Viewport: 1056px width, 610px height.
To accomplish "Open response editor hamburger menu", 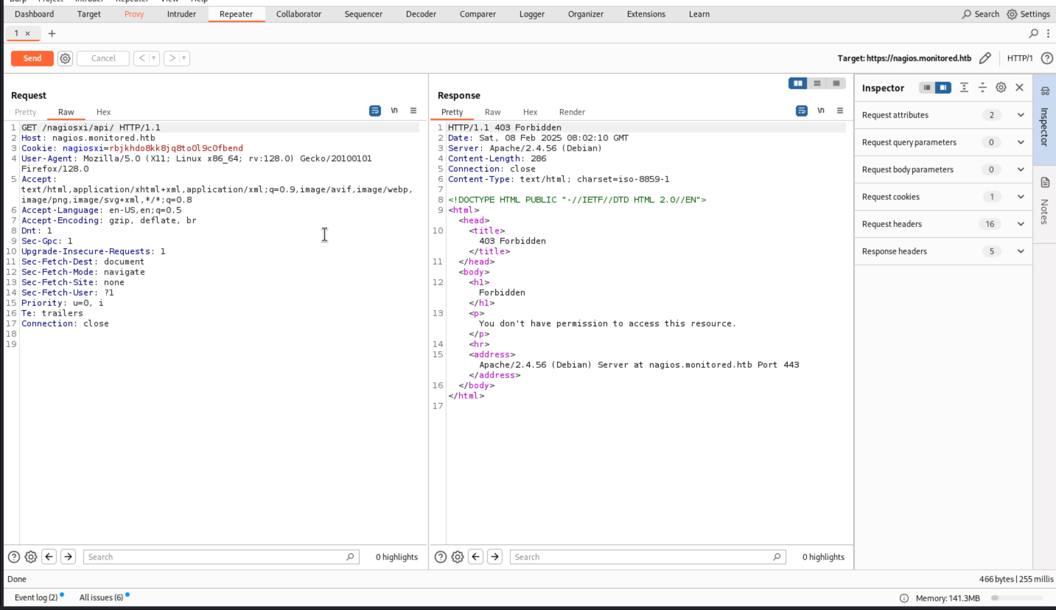I will pos(840,111).
